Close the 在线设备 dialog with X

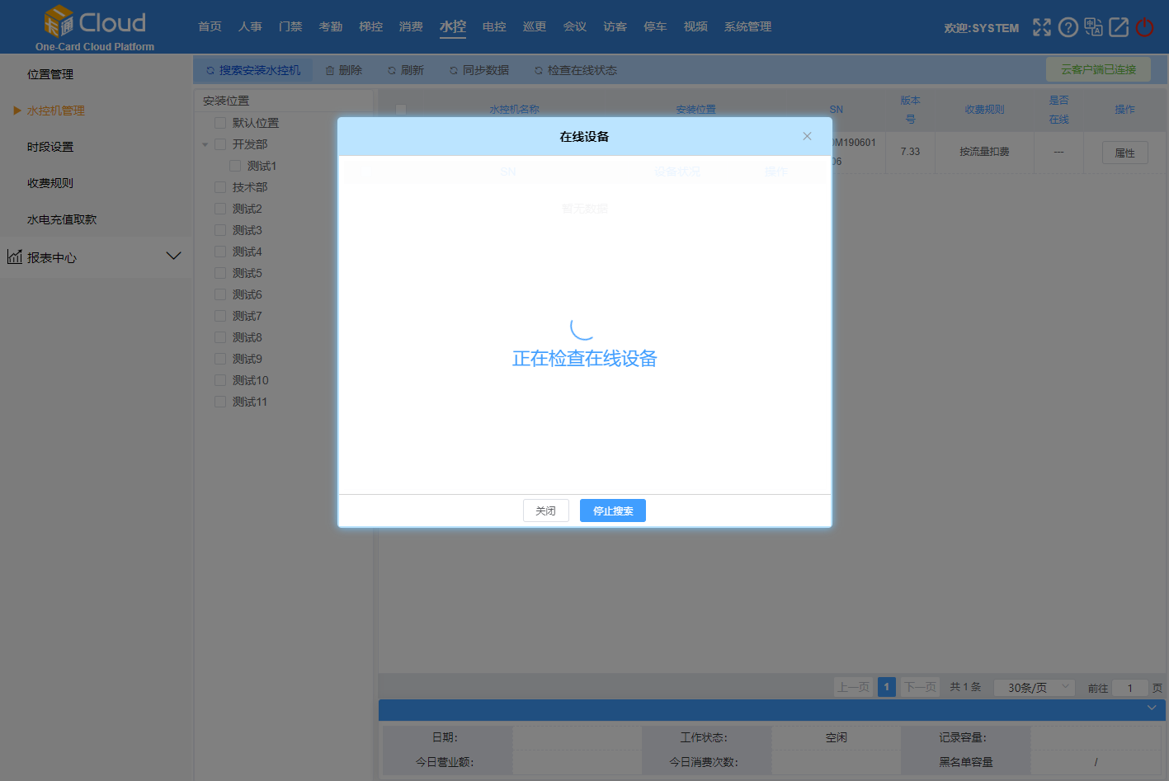pos(807,136)
